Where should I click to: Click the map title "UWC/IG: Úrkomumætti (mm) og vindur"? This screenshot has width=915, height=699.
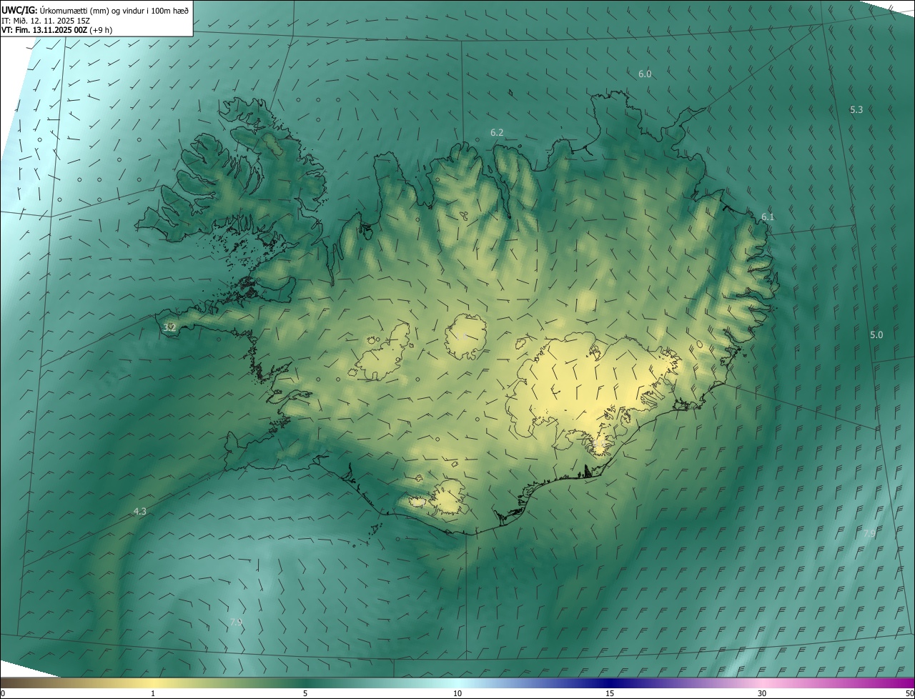96,10
